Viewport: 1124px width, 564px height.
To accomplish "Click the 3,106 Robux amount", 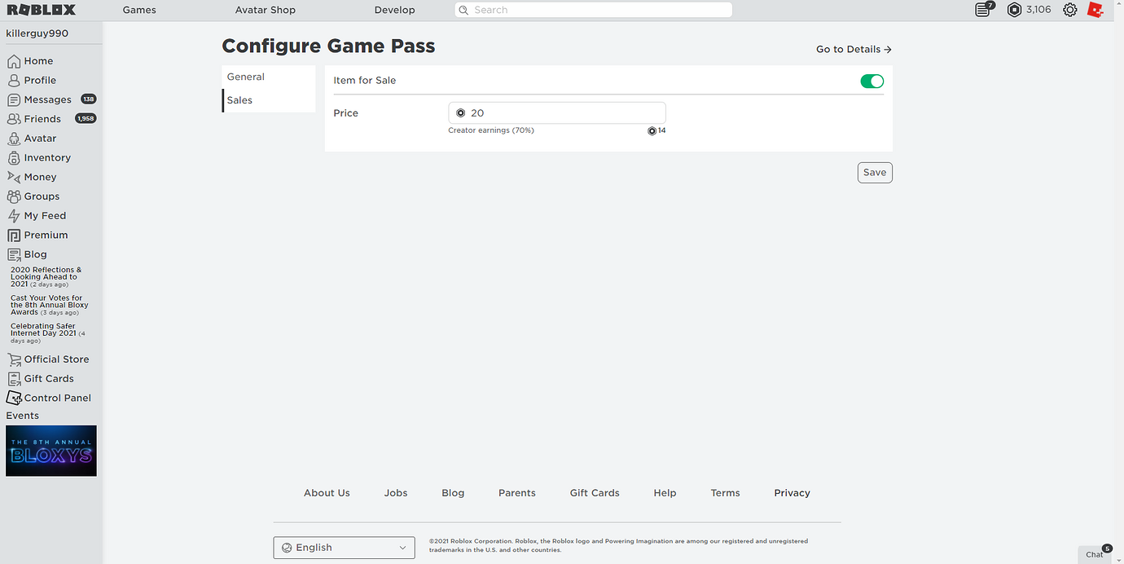I will (1038, 10).
